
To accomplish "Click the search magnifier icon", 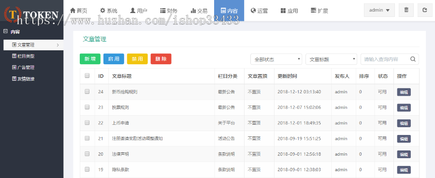I will tap(413, 59).
